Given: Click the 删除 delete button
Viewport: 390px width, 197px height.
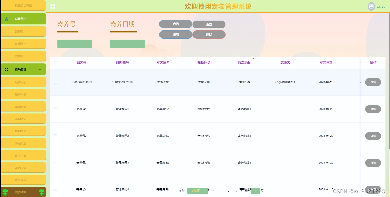Looking at the screenshot, I should pyautogui.click(x=209, y=35).
